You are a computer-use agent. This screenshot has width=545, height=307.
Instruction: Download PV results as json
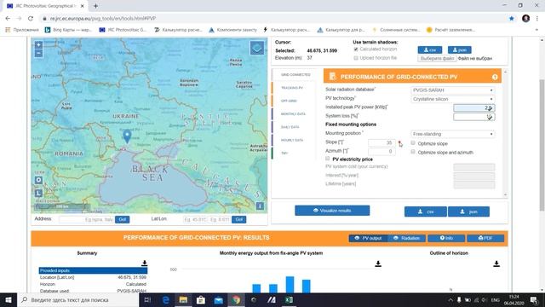[468, 211]
